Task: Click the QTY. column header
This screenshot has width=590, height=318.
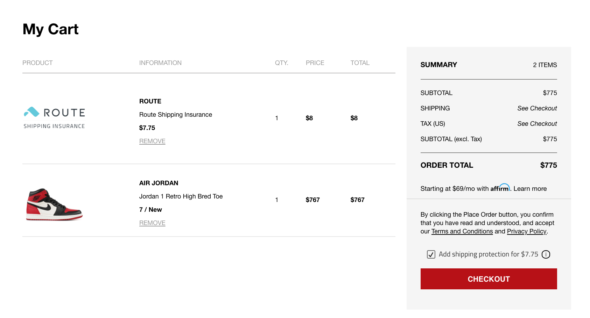Action: click(281, 63)
